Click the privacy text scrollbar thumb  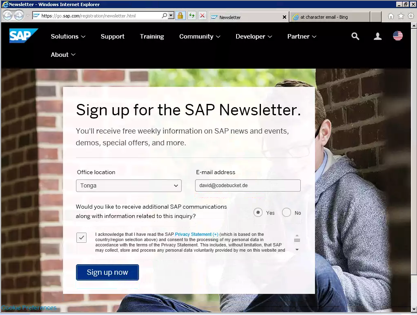click(297, 240)
